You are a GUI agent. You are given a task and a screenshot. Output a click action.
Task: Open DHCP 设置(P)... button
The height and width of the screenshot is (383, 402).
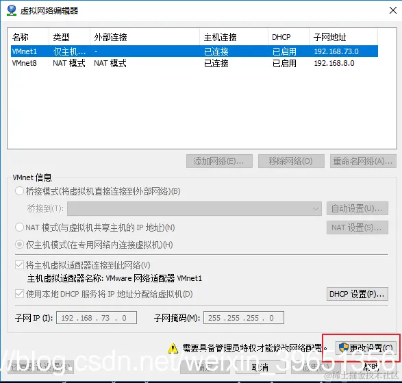coord(357,294)
